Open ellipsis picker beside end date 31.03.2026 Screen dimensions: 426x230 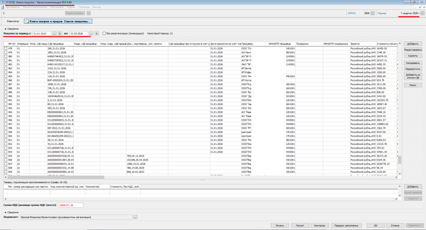(91, 33)
